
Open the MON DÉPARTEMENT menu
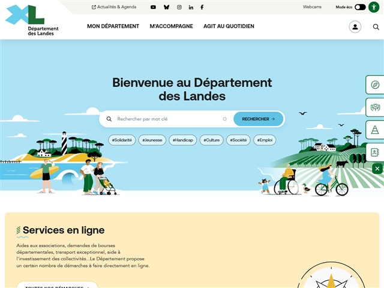pos(113,26)
